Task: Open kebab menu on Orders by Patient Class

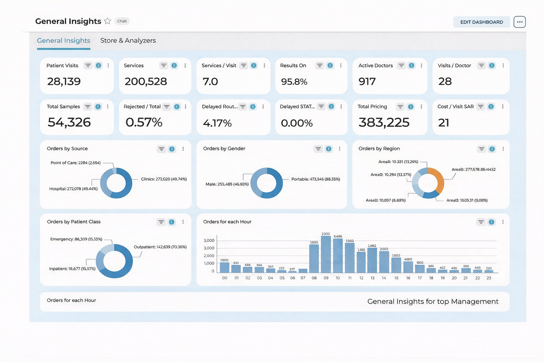Action: 183,222
